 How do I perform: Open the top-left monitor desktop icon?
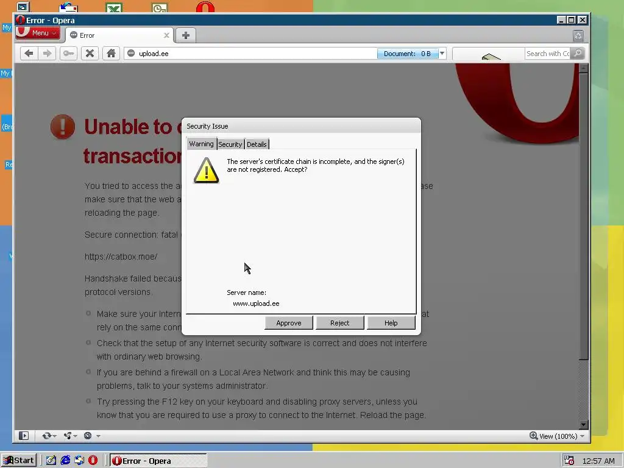click(x=23, y=6)
